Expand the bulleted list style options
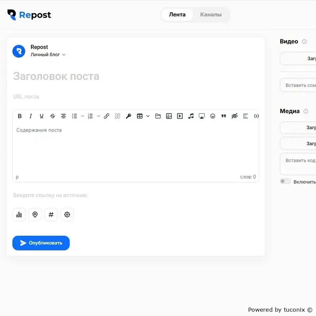 tap(82, 116)
